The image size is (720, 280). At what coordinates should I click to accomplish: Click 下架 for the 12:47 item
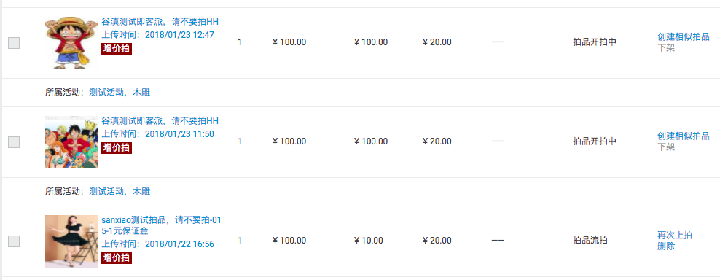666,48
